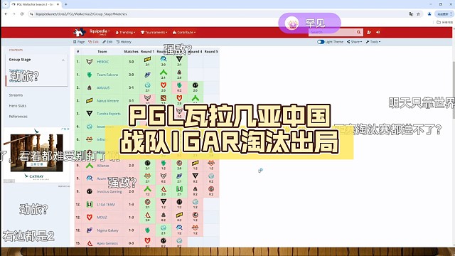455x256 pixels.
Task: Click the MOUZ logo icon
Action: coord(90,218)
